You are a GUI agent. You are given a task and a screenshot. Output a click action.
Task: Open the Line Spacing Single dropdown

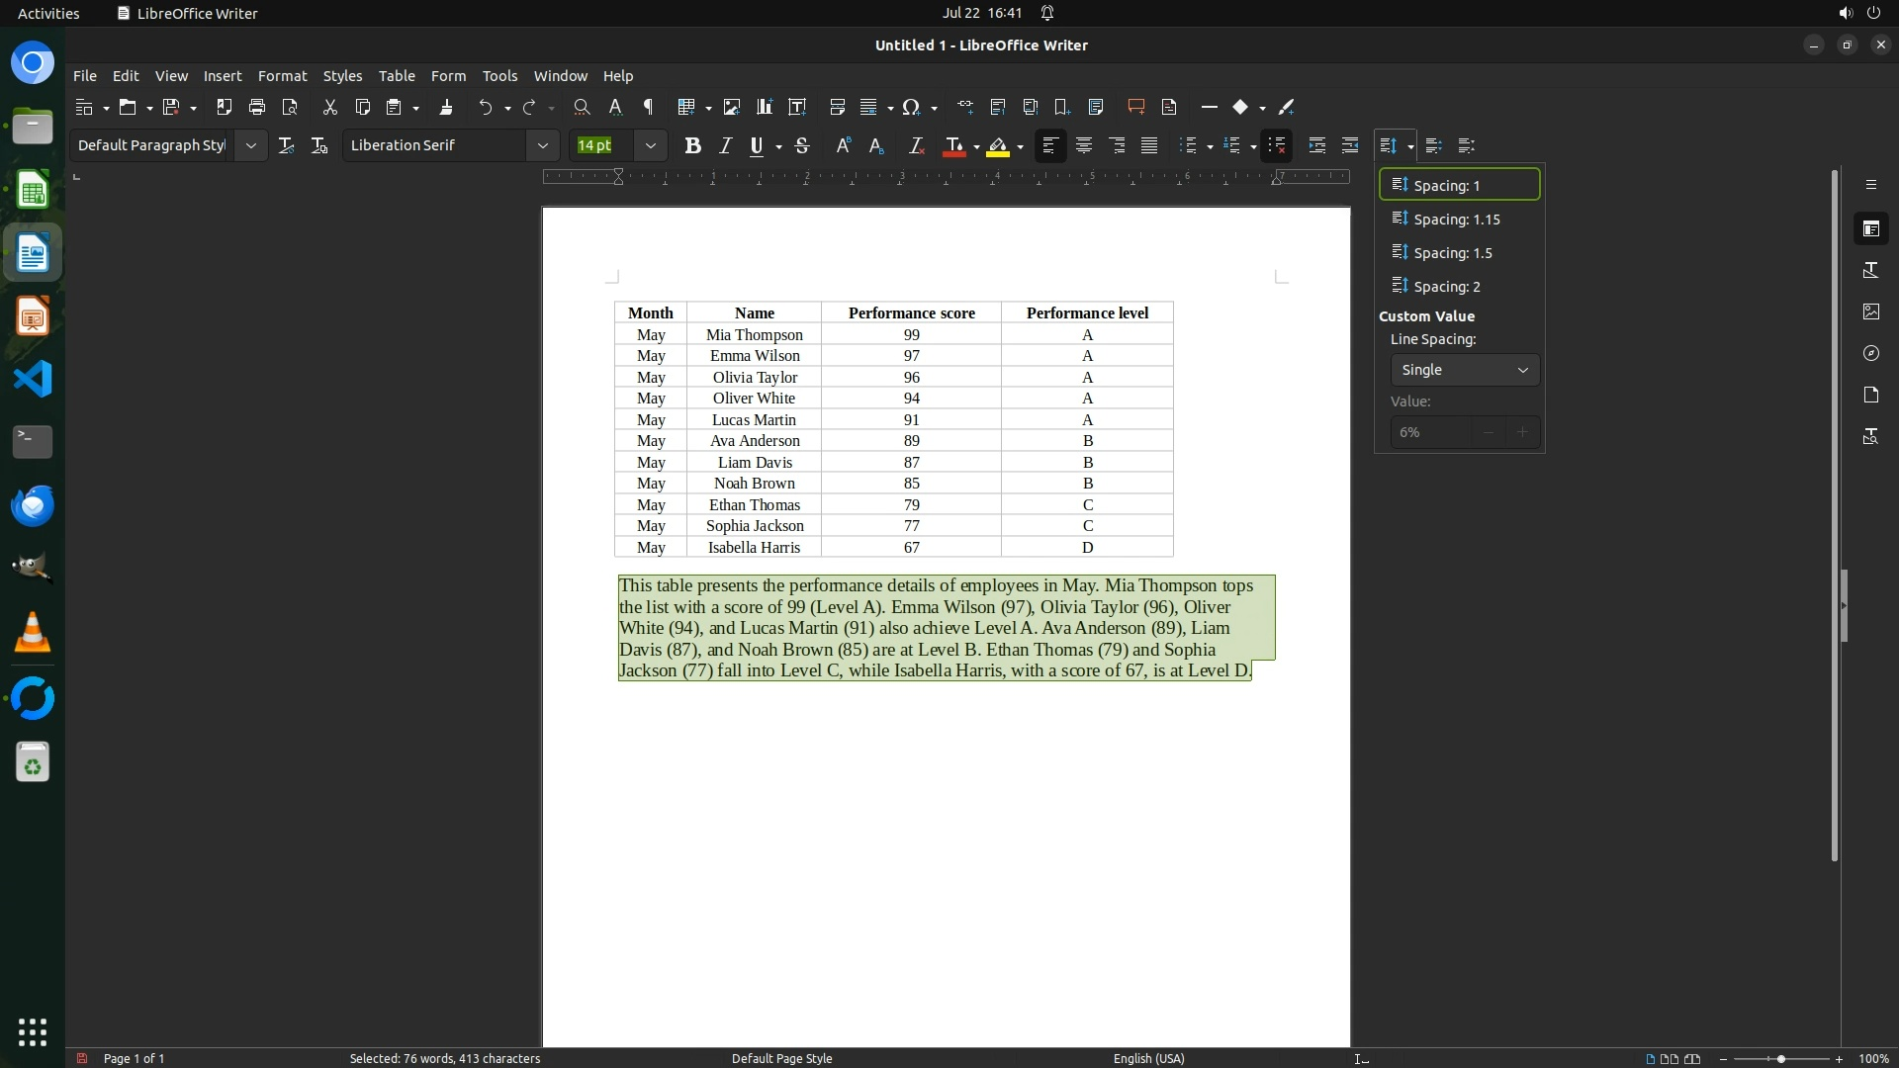point(1464,370)
